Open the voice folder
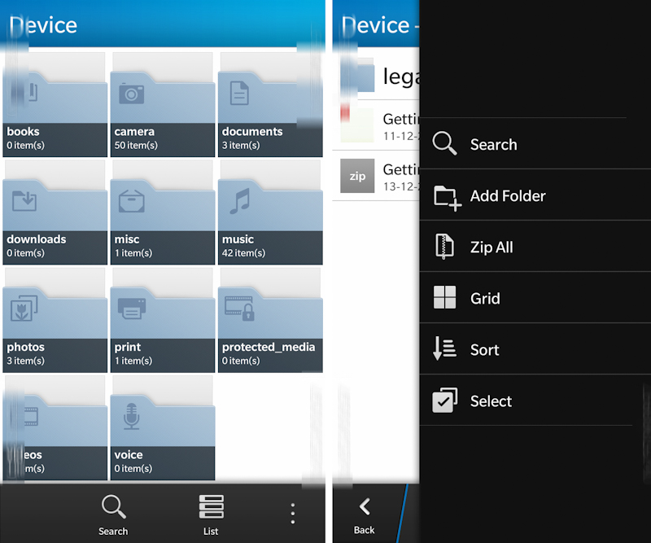This screenshot has height=543, width=651. 163,428
